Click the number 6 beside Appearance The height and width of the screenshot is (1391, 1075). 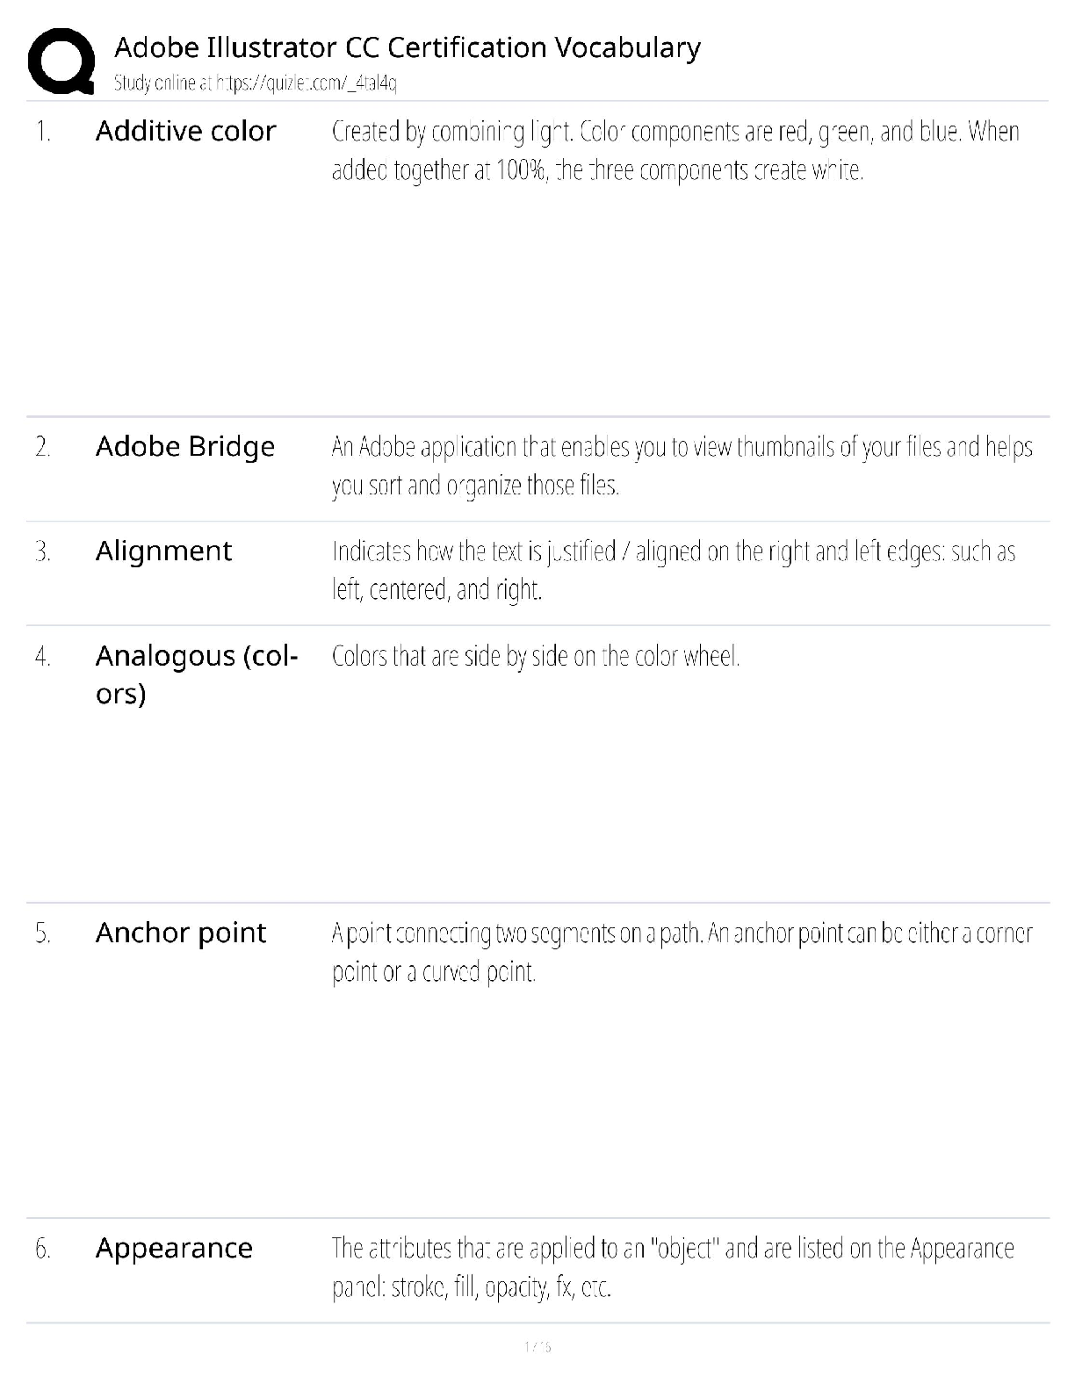point(43,1249)
